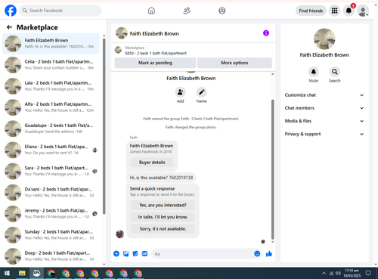Send quick reply 'Yes, are you interested?'
Viewport: 378px width, 279px height.
pyautogui.click(x=163, y=205)
